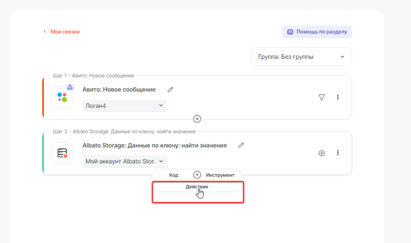Open three-dot menu for Albato Storage step
Viewport: 411px width, 243px height.
(x=338, y=153)
